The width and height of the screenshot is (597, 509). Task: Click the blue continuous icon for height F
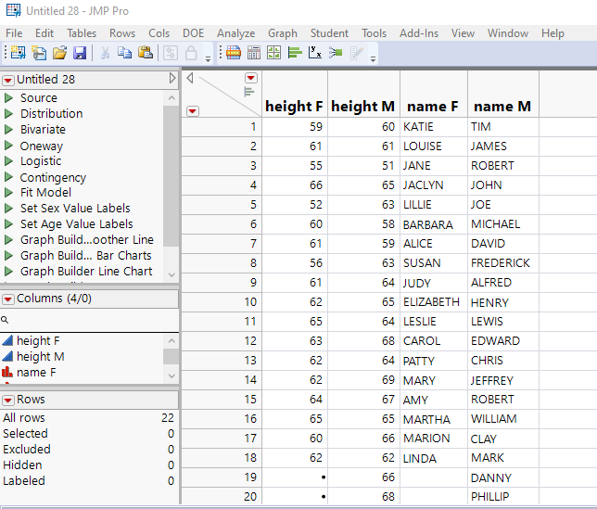point(7,340)
